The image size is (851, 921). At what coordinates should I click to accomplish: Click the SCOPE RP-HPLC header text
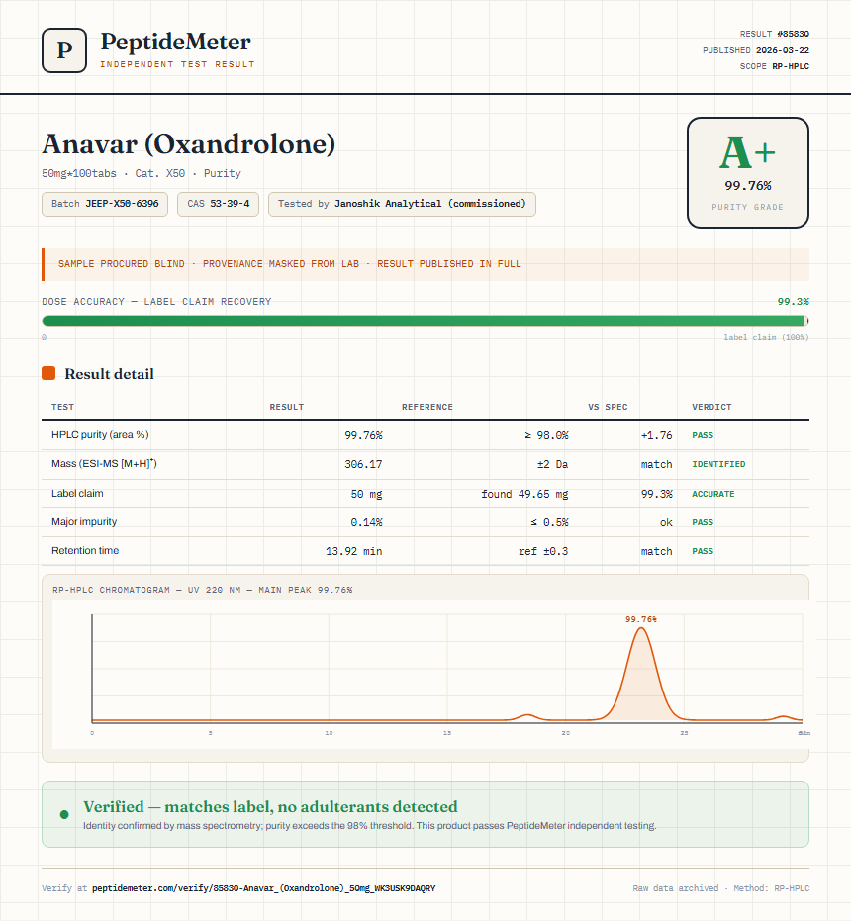point(774,66)
